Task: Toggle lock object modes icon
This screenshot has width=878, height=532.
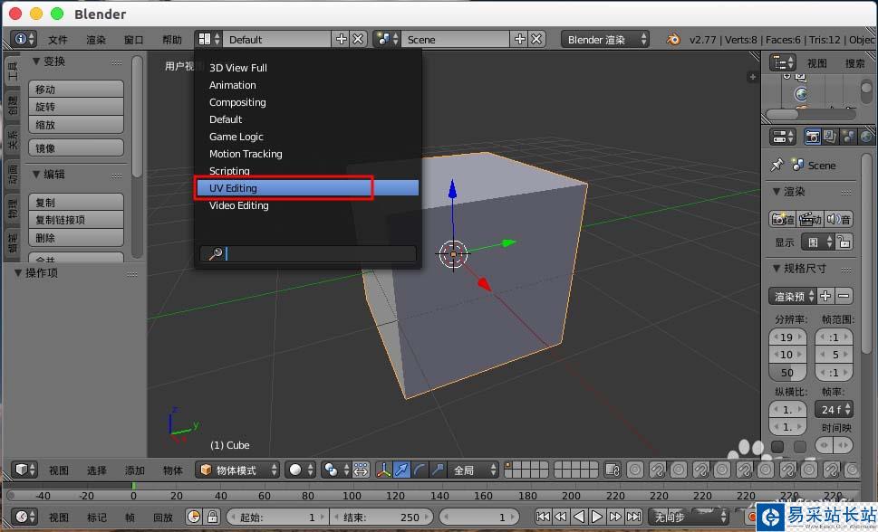Action: tap(613, 470)
